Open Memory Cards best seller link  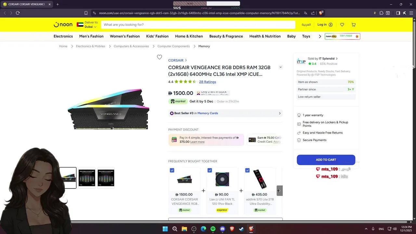coord(208,113)
